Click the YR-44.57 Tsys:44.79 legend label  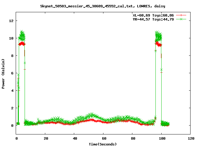coord(153,19)
